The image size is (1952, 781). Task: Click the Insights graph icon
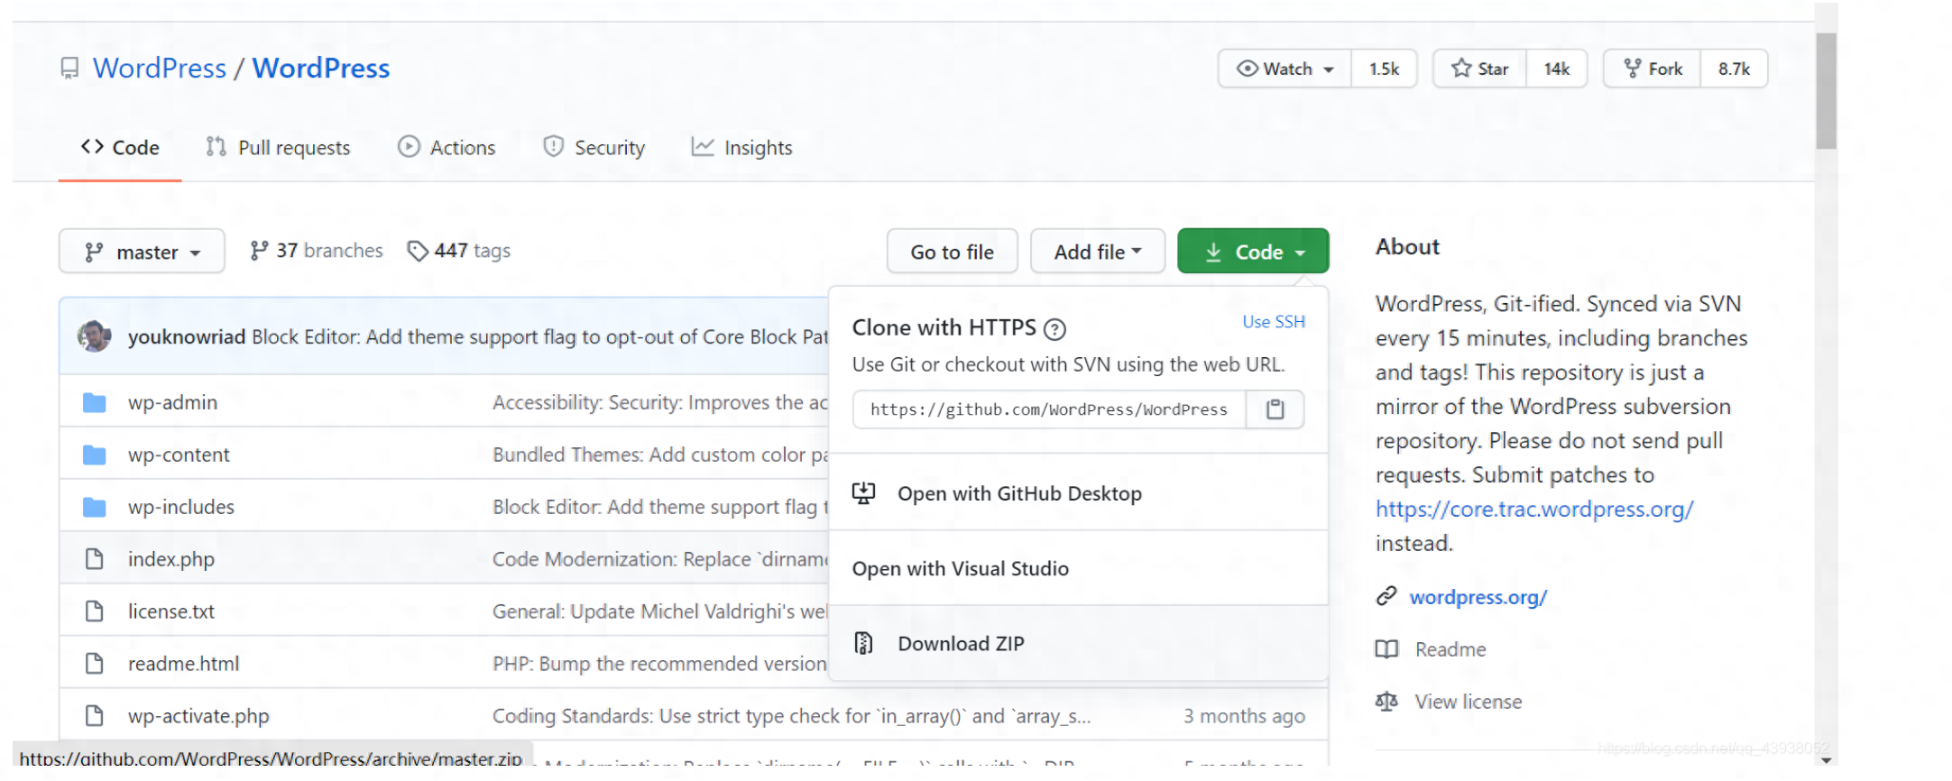click(703, 146)
